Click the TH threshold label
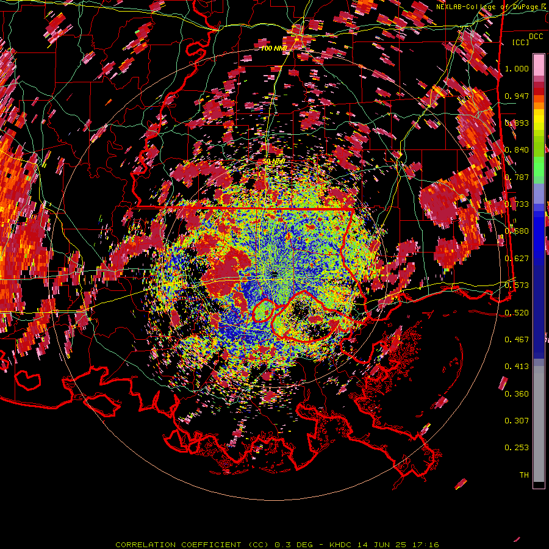Image resolution: width=549 pixels, height=549 pixels. [524, 475]
